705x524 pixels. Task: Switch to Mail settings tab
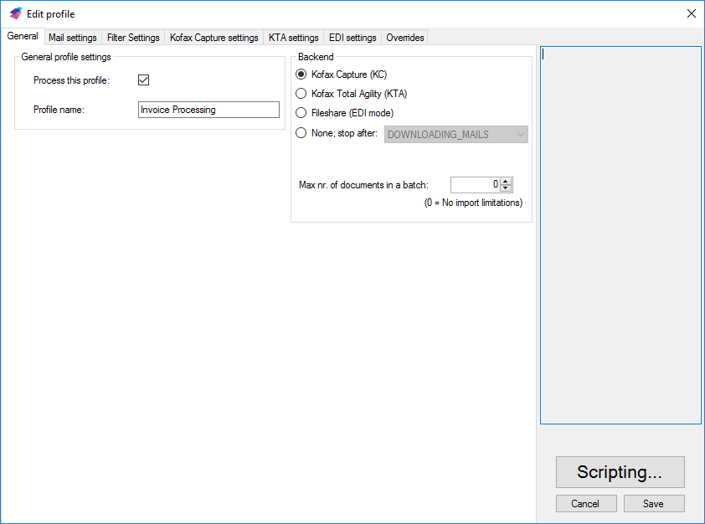[73, 38]
